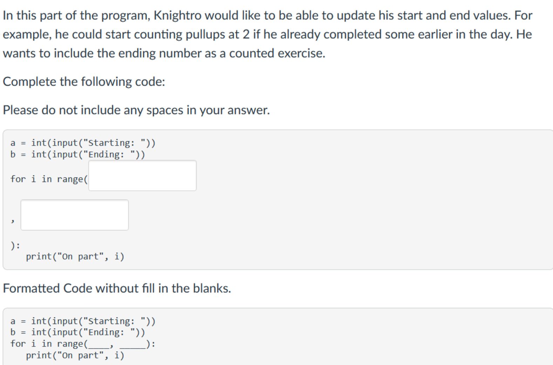Click the 'for i in range' line in the formatted code
This screenshot has width=553, height=365.
point(83,344)
